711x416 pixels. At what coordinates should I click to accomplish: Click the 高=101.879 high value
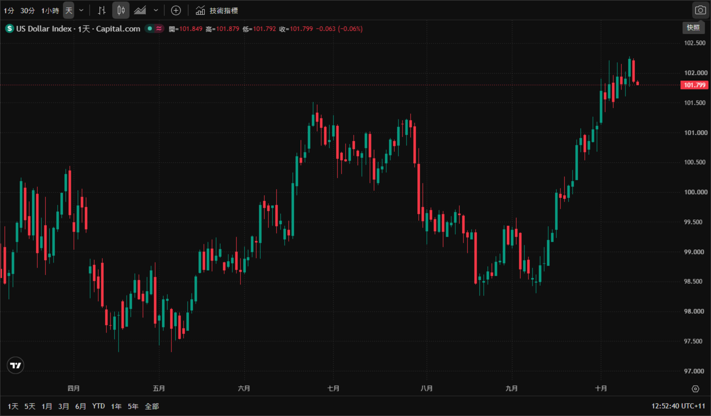[222, 29]
